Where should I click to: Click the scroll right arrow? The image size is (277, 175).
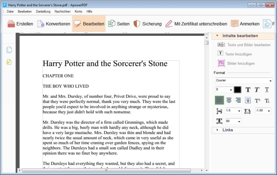pyautogui.click(x=202, y=170)
